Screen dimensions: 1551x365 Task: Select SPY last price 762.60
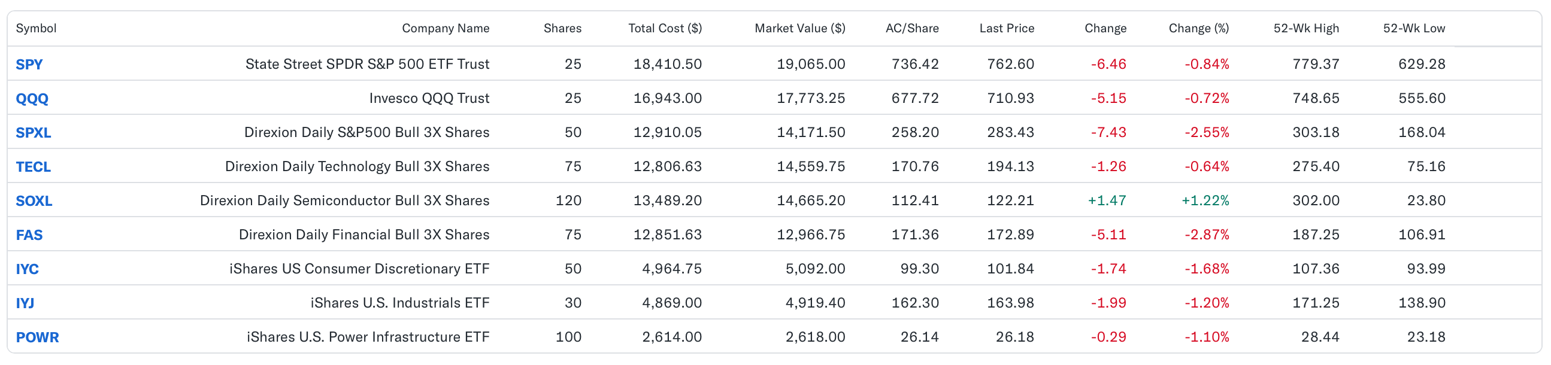point(1010,64)
